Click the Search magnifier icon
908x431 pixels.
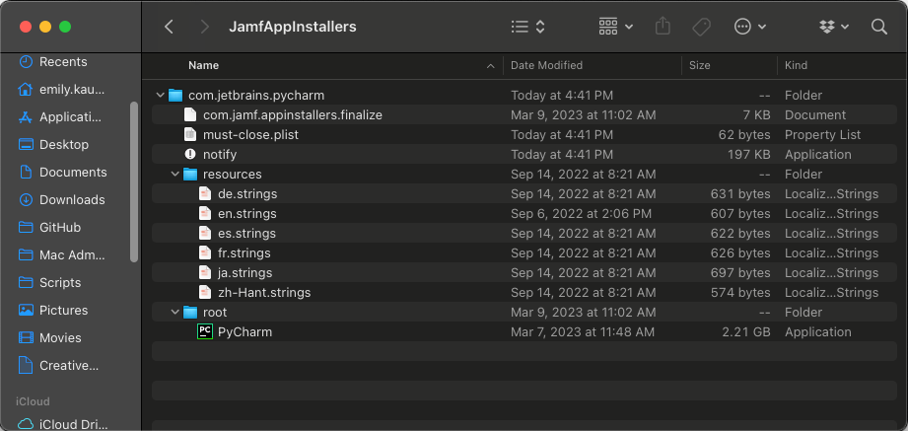(879, 27)
